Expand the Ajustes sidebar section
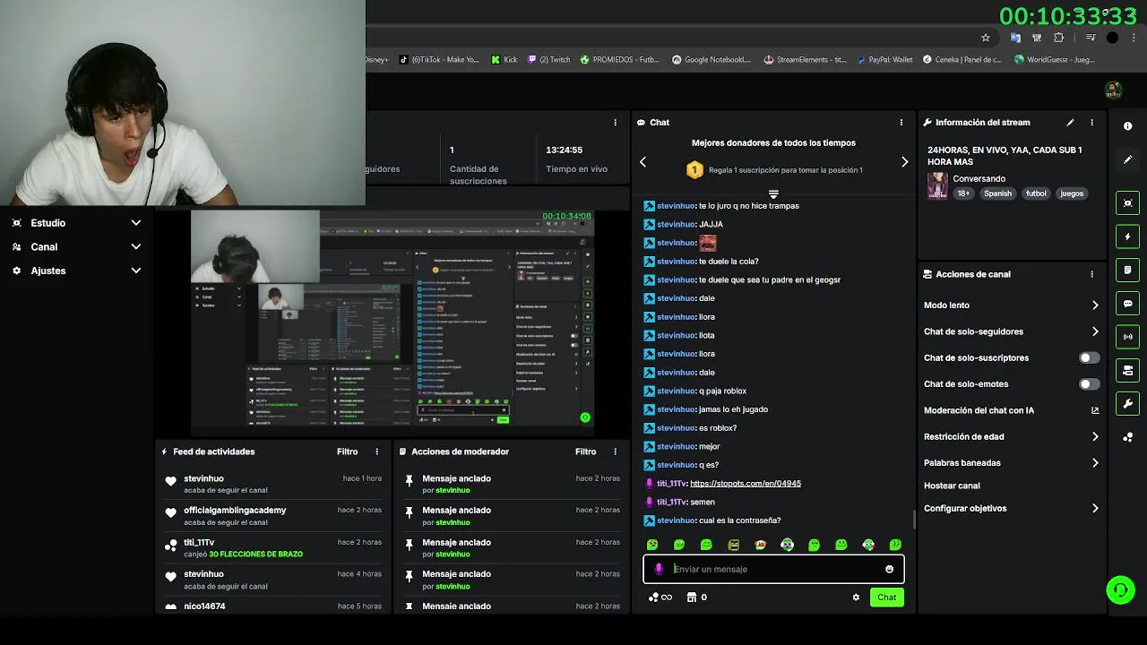Image resolution: width=1147 pixels, height=645 pixels. click(76, 271)
